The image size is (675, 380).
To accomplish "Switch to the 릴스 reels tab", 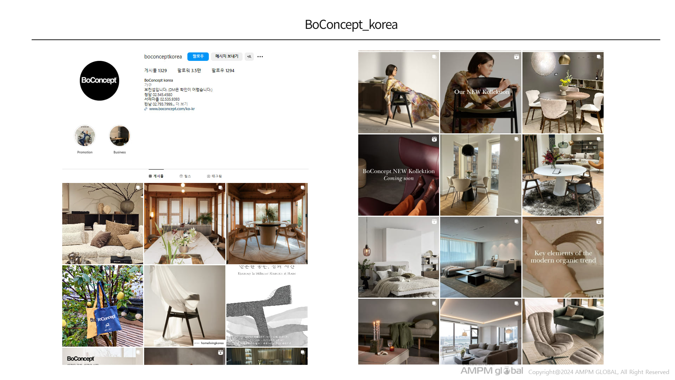I will pyautogui.click(x=185, y=176).
